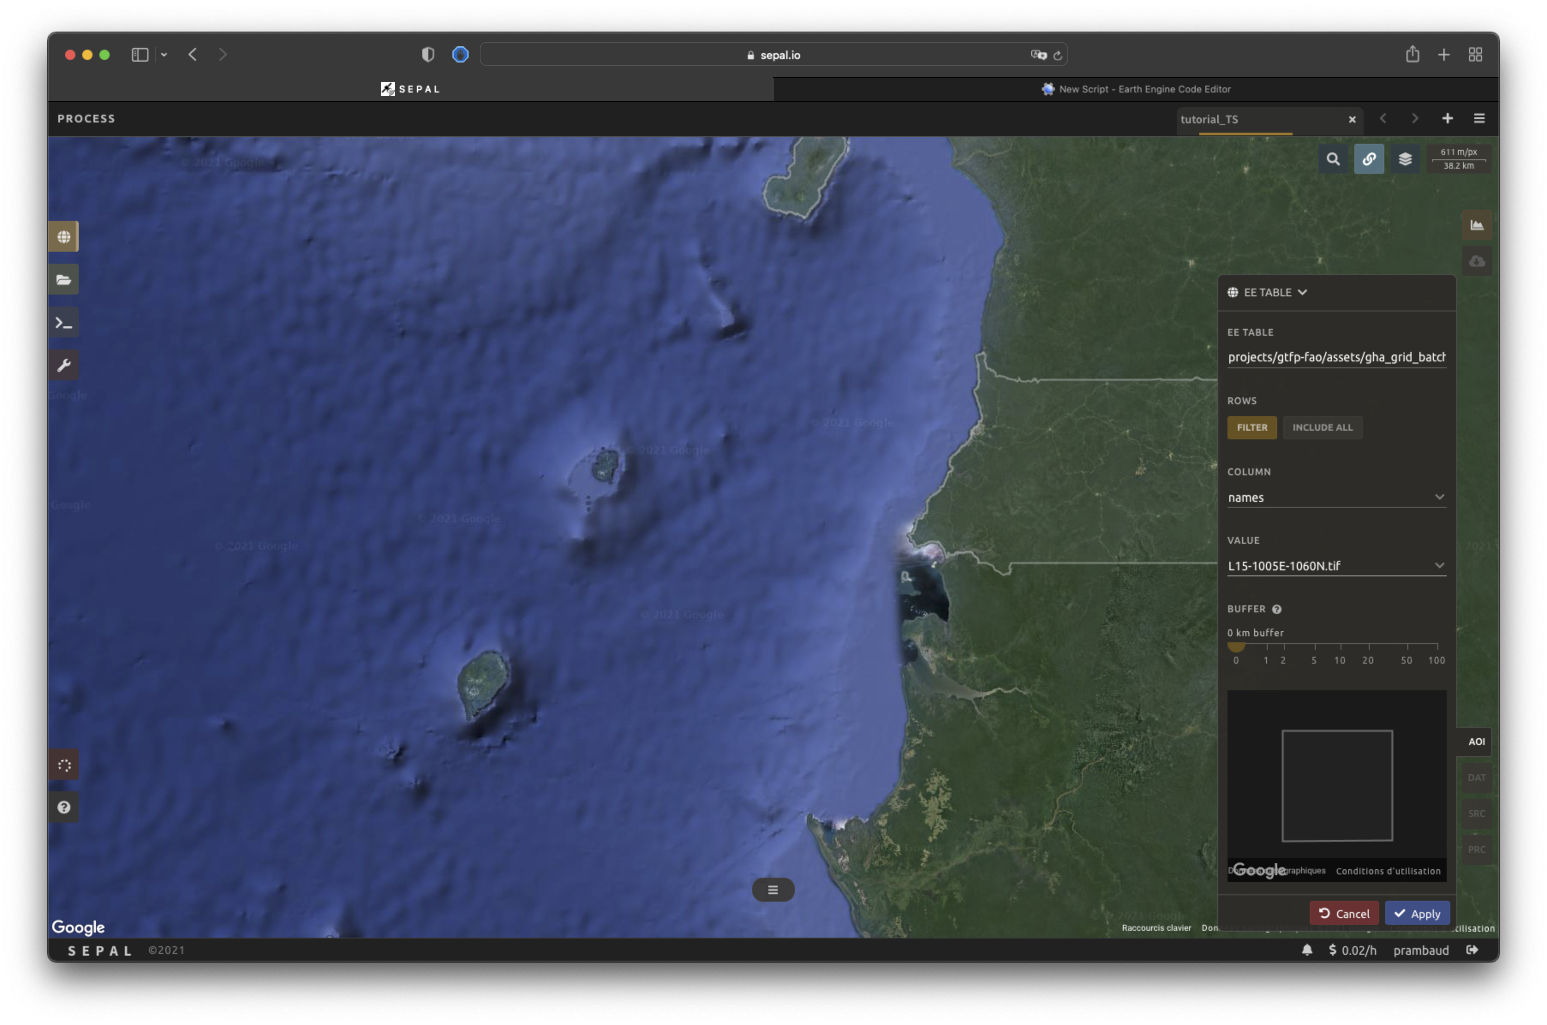Viewport: 1547px width, 1025px height.
Task: Open the Files folder icon in sidebar
Action: [x=63, y=280]
